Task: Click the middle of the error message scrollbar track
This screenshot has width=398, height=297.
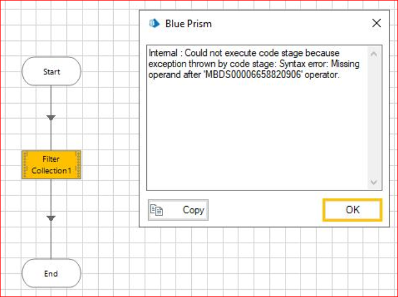Action: [x=374, y=118]
